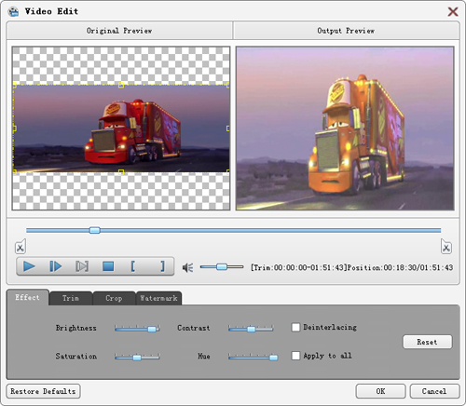Click the top-right crop handle
Screen dimensions: 466x406
pyautogui.click(x=228, y=85)
